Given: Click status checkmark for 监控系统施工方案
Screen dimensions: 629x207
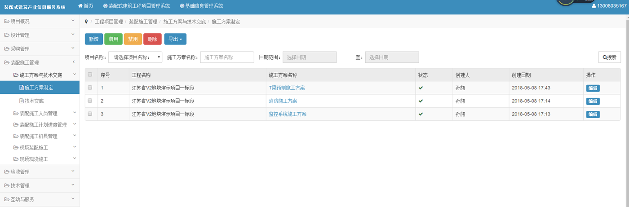Looking at the screenshot, I should pyautogui.click(x=421, y=114).
